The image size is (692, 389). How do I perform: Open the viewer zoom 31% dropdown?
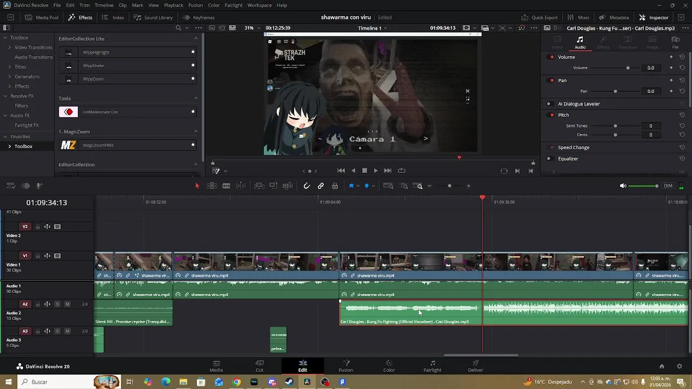(252, 28)
